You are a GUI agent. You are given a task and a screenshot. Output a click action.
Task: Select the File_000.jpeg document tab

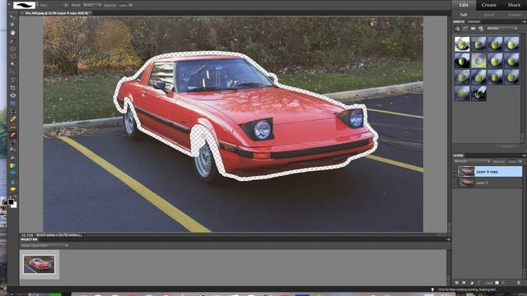56,13
